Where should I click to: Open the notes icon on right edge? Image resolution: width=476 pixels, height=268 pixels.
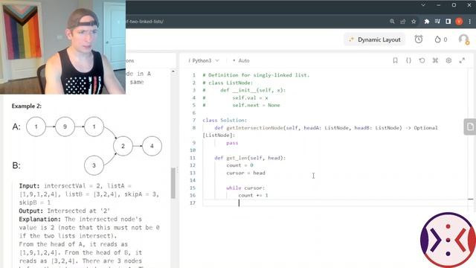[x=470, y=127]
